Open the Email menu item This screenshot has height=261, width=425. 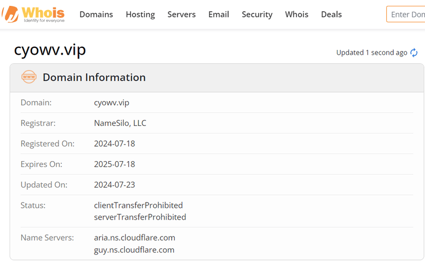218,14
